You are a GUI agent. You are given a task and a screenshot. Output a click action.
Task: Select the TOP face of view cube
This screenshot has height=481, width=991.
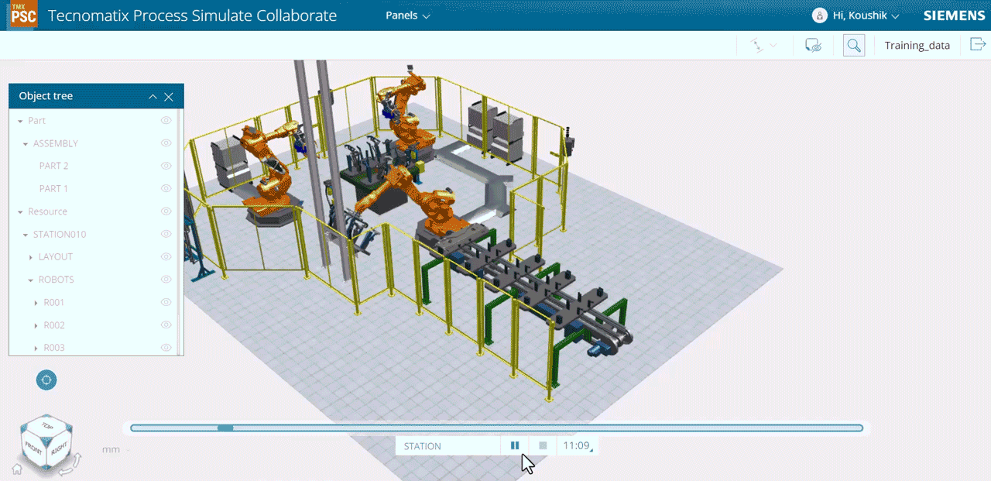(48, 427)
